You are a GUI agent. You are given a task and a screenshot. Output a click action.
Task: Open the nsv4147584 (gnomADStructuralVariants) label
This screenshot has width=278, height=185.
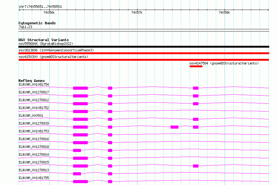click(224, 63)
